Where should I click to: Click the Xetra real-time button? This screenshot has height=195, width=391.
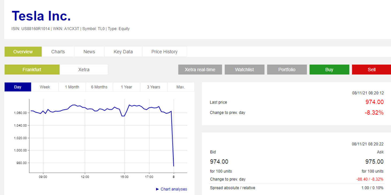click(x=200, y=70)
